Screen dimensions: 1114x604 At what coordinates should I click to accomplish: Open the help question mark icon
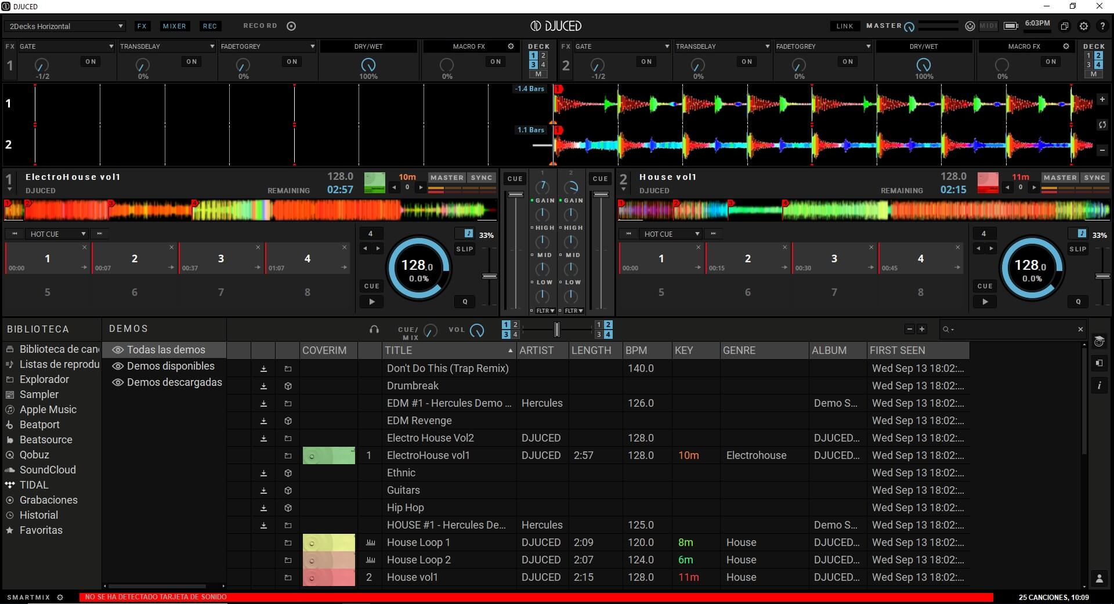click(x=1102, y=26)
